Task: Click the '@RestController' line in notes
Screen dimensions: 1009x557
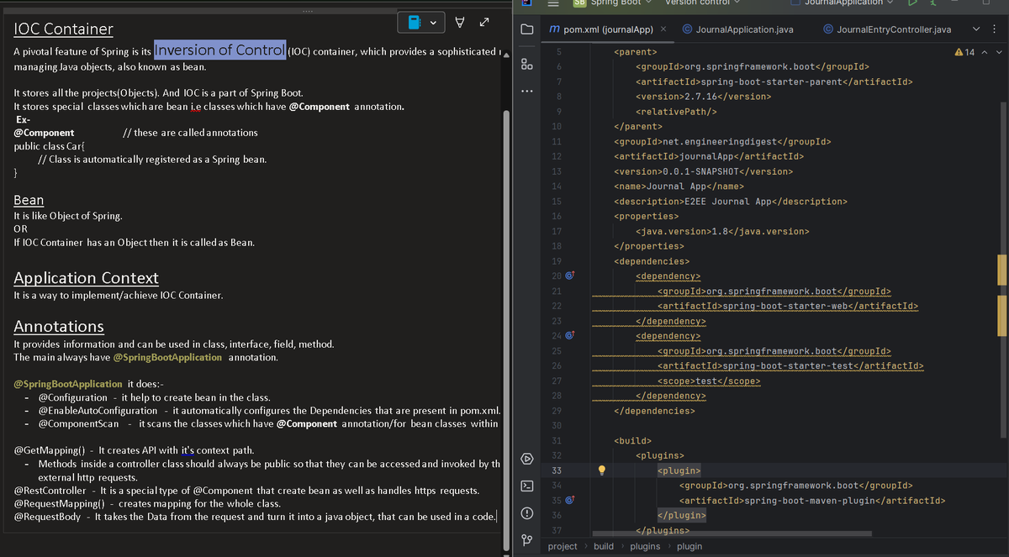Action: click(247, 491)
